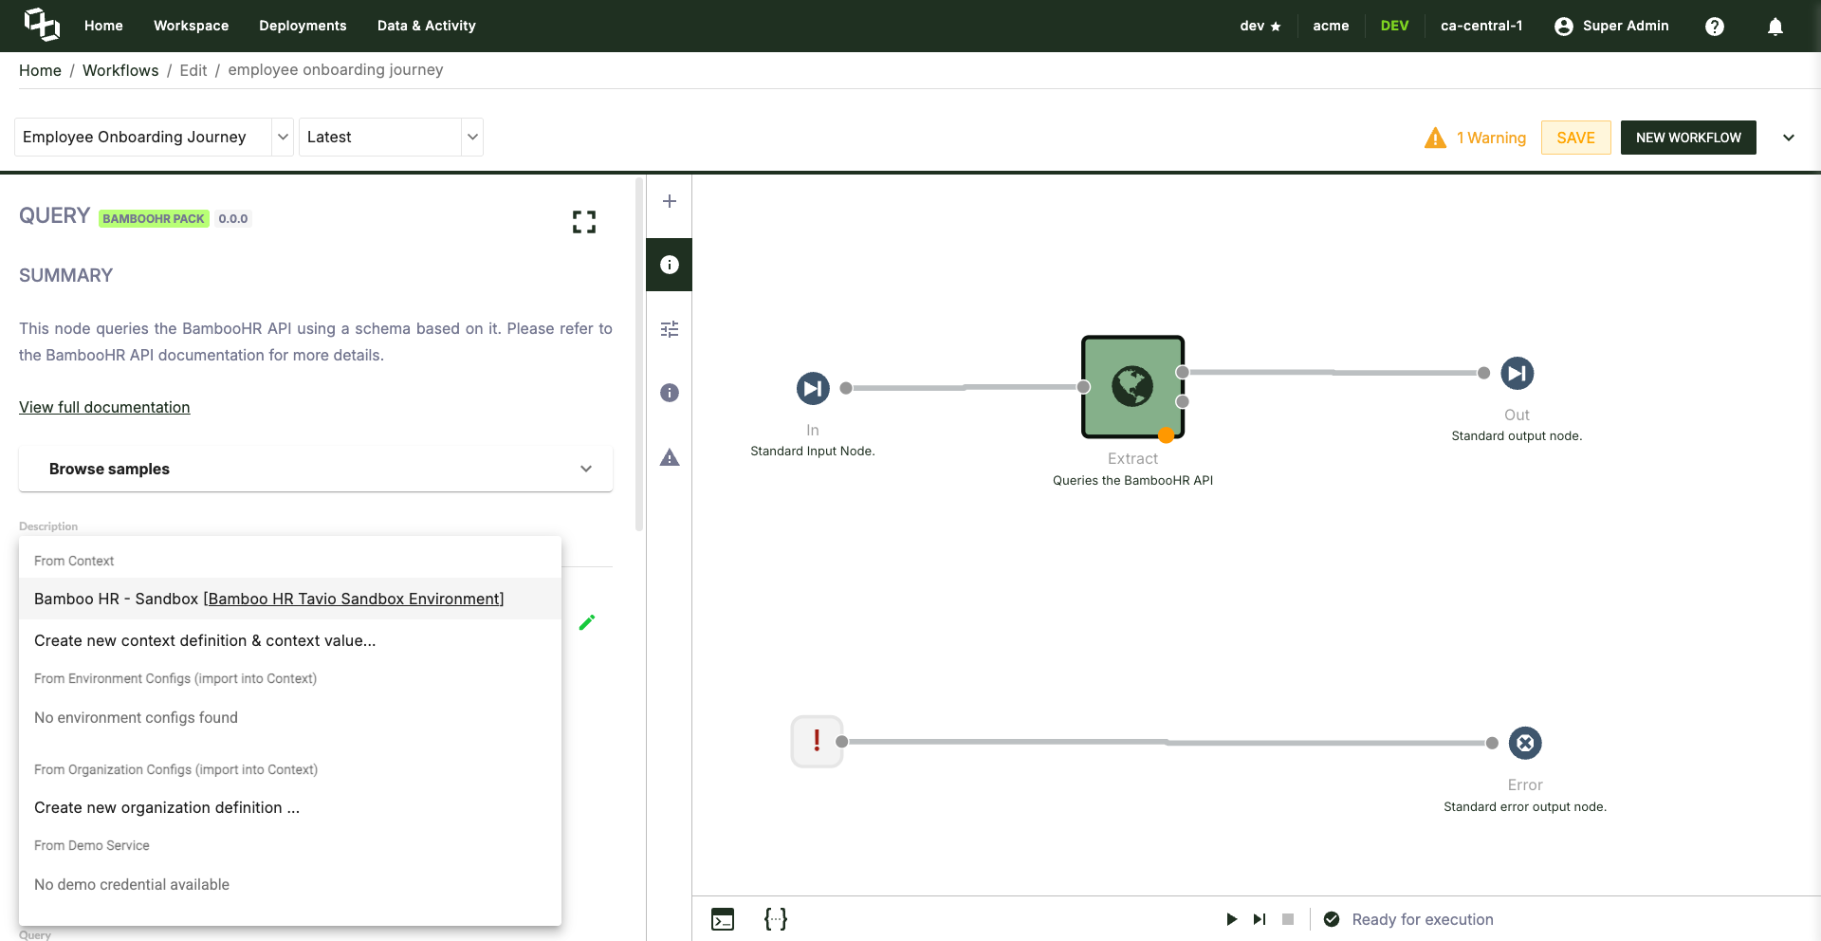The width and height of the screenshot is (1821, 941).
Task: Click the left panel vertical scrollbar
Action: [x=639, y=353]
